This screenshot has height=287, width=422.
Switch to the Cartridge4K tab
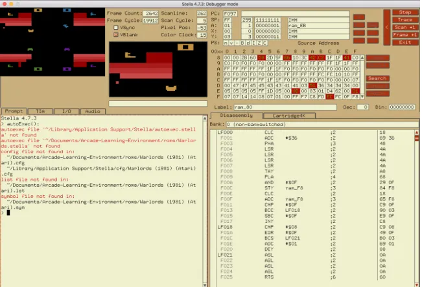point(289,116)
